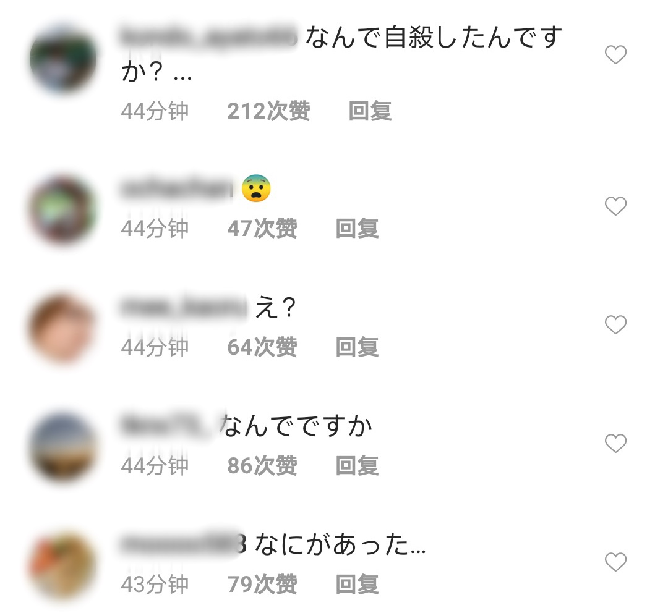Tap 回复 beside 86次赞
This screenshot has height=613, width=668.
[357, 466]
